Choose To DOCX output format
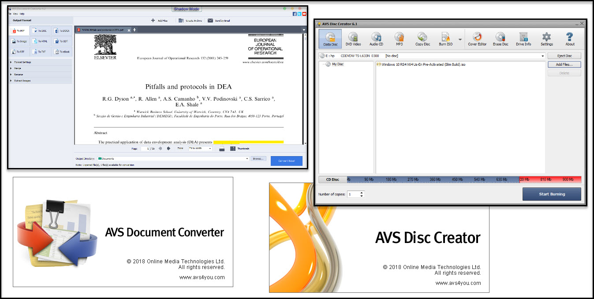This screenshot has width=594, height=299. [61, 31]
